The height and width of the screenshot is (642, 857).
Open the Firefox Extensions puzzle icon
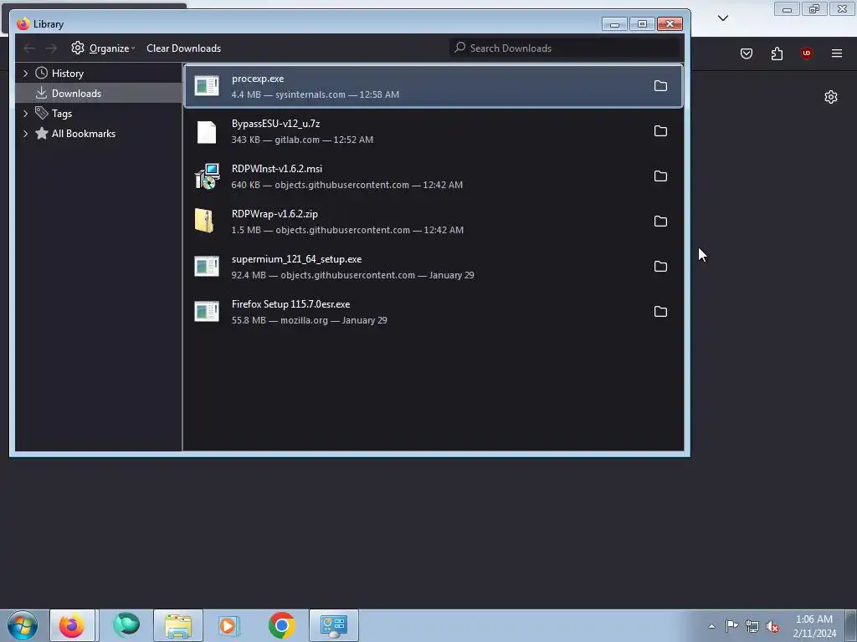777,53
